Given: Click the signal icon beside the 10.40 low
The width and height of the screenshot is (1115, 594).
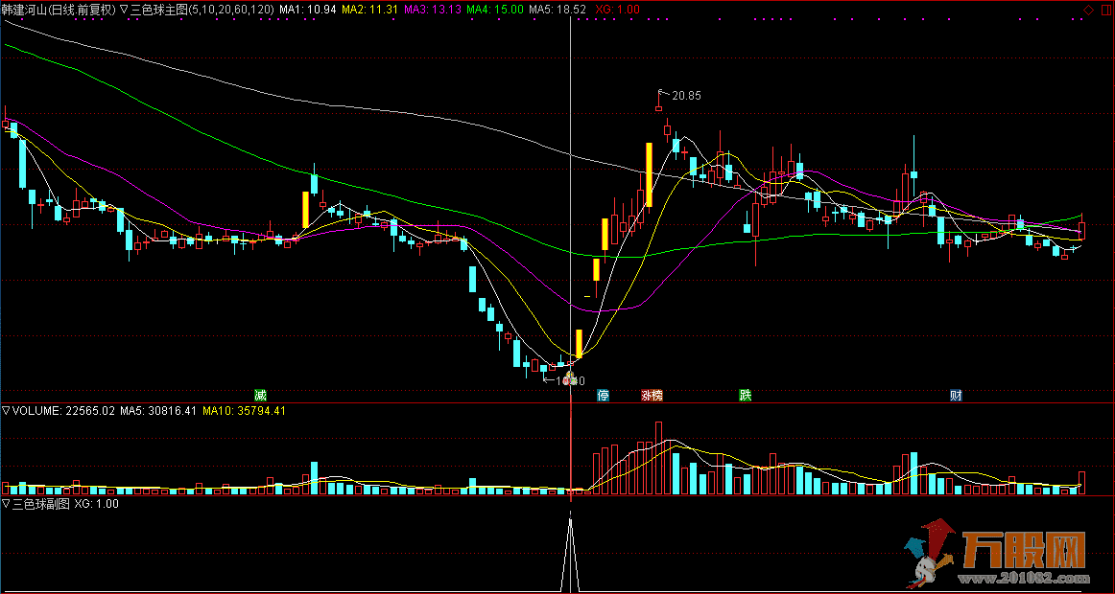Looking at the screenshot, I should [569, 377].
